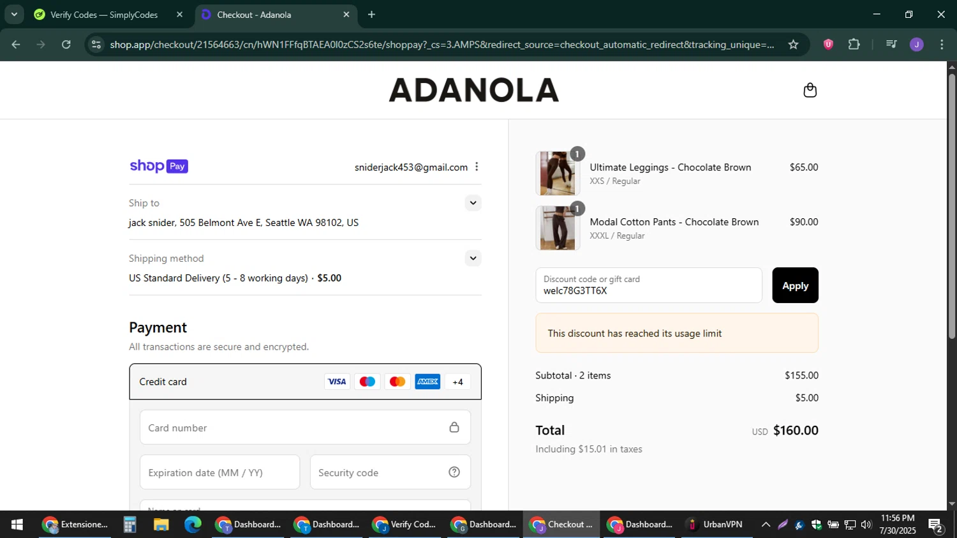View site information icon in address bar

(x=96, y=44)
